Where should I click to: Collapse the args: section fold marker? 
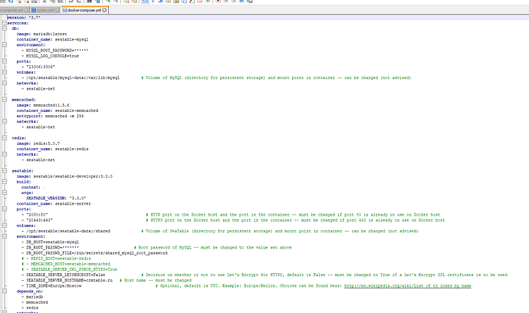tap(5, 193)
